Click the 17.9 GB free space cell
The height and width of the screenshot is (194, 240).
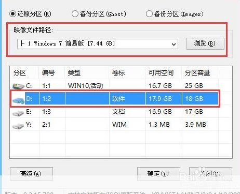coord(160,99)
